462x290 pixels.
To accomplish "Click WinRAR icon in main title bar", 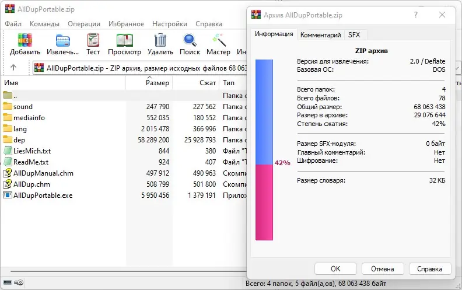I will pos(10,9).
